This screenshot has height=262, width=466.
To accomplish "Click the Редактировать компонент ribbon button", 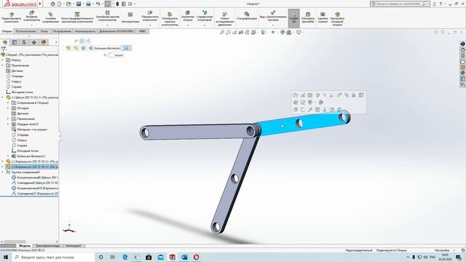I will (x=12, y=17).
